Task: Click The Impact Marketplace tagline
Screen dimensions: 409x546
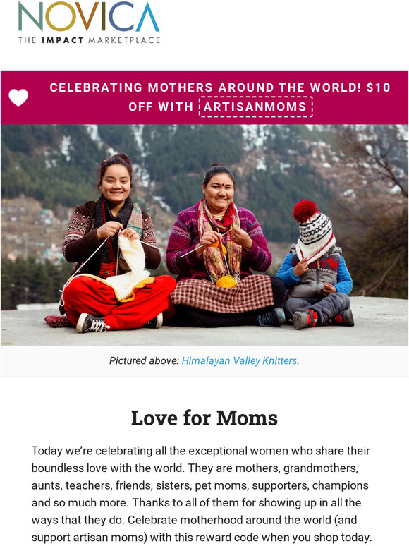Action: click(89, 40)
